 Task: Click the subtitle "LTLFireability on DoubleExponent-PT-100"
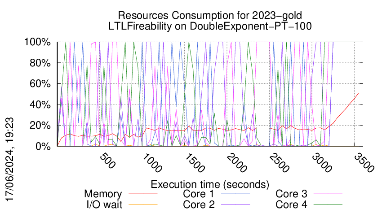210,26
